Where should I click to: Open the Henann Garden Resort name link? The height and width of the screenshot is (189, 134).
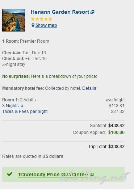click(x=60, y=12)
